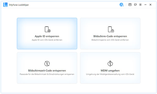
Task: Click 'Passcode für die Bildschirmzeit' description
Action: click(47, 74)
